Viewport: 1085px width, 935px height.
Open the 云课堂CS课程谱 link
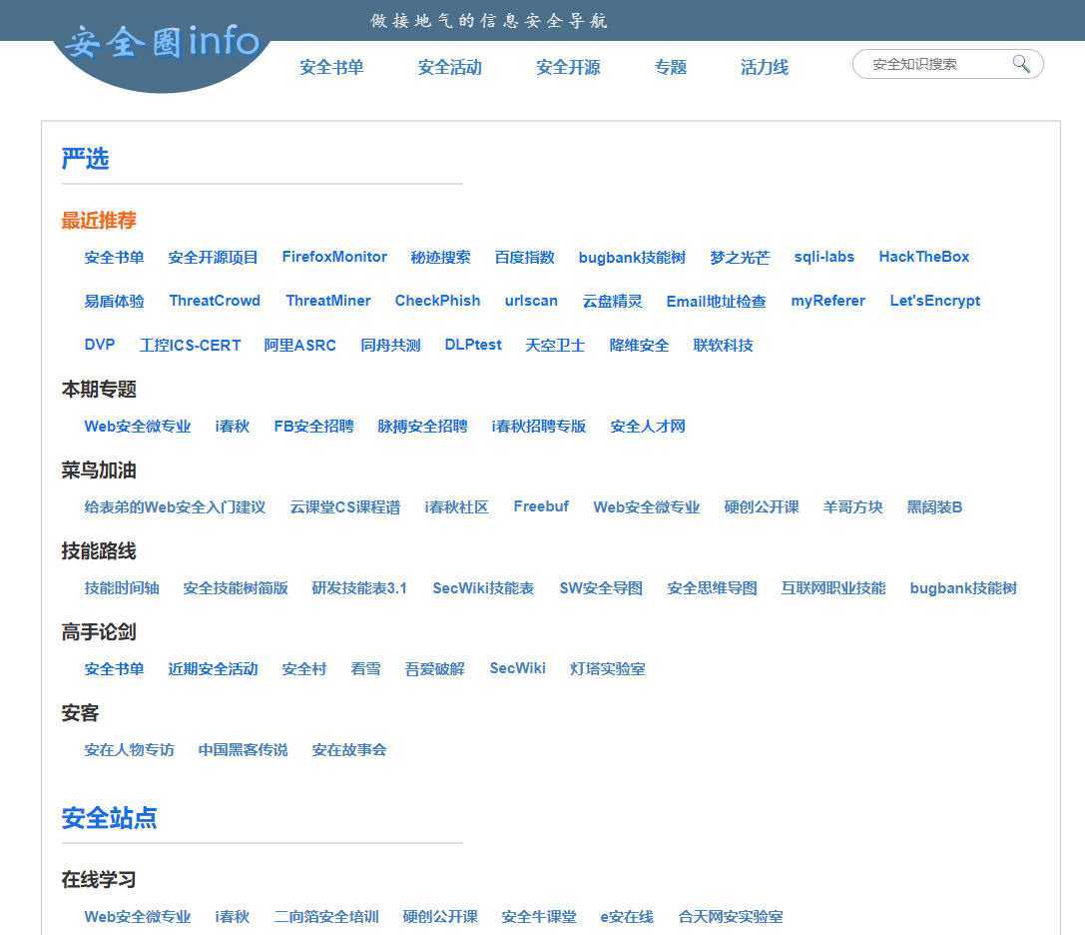(x=345, y=507)
